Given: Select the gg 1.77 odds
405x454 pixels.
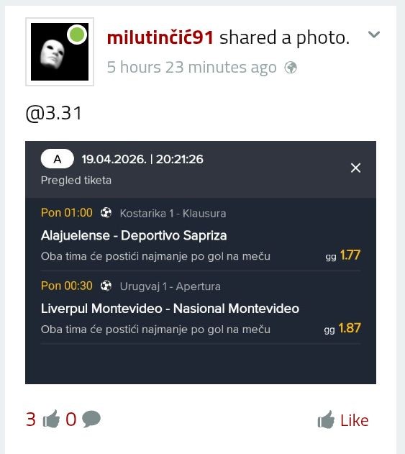Looking at the screenshot, I should tap(342, 255).
